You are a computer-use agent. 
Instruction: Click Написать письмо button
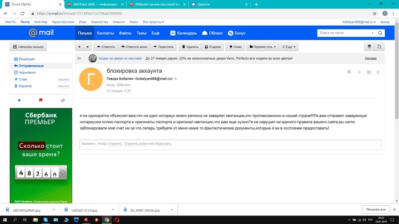[28, 47]
